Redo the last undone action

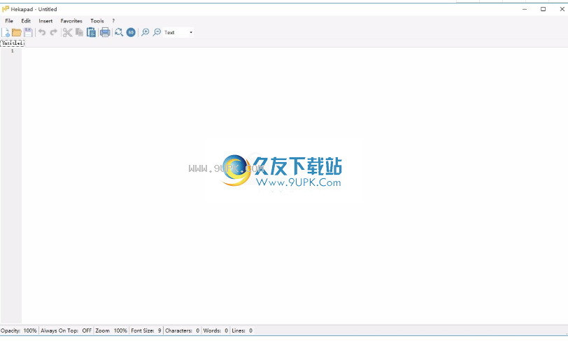click(x=54, y=33)
